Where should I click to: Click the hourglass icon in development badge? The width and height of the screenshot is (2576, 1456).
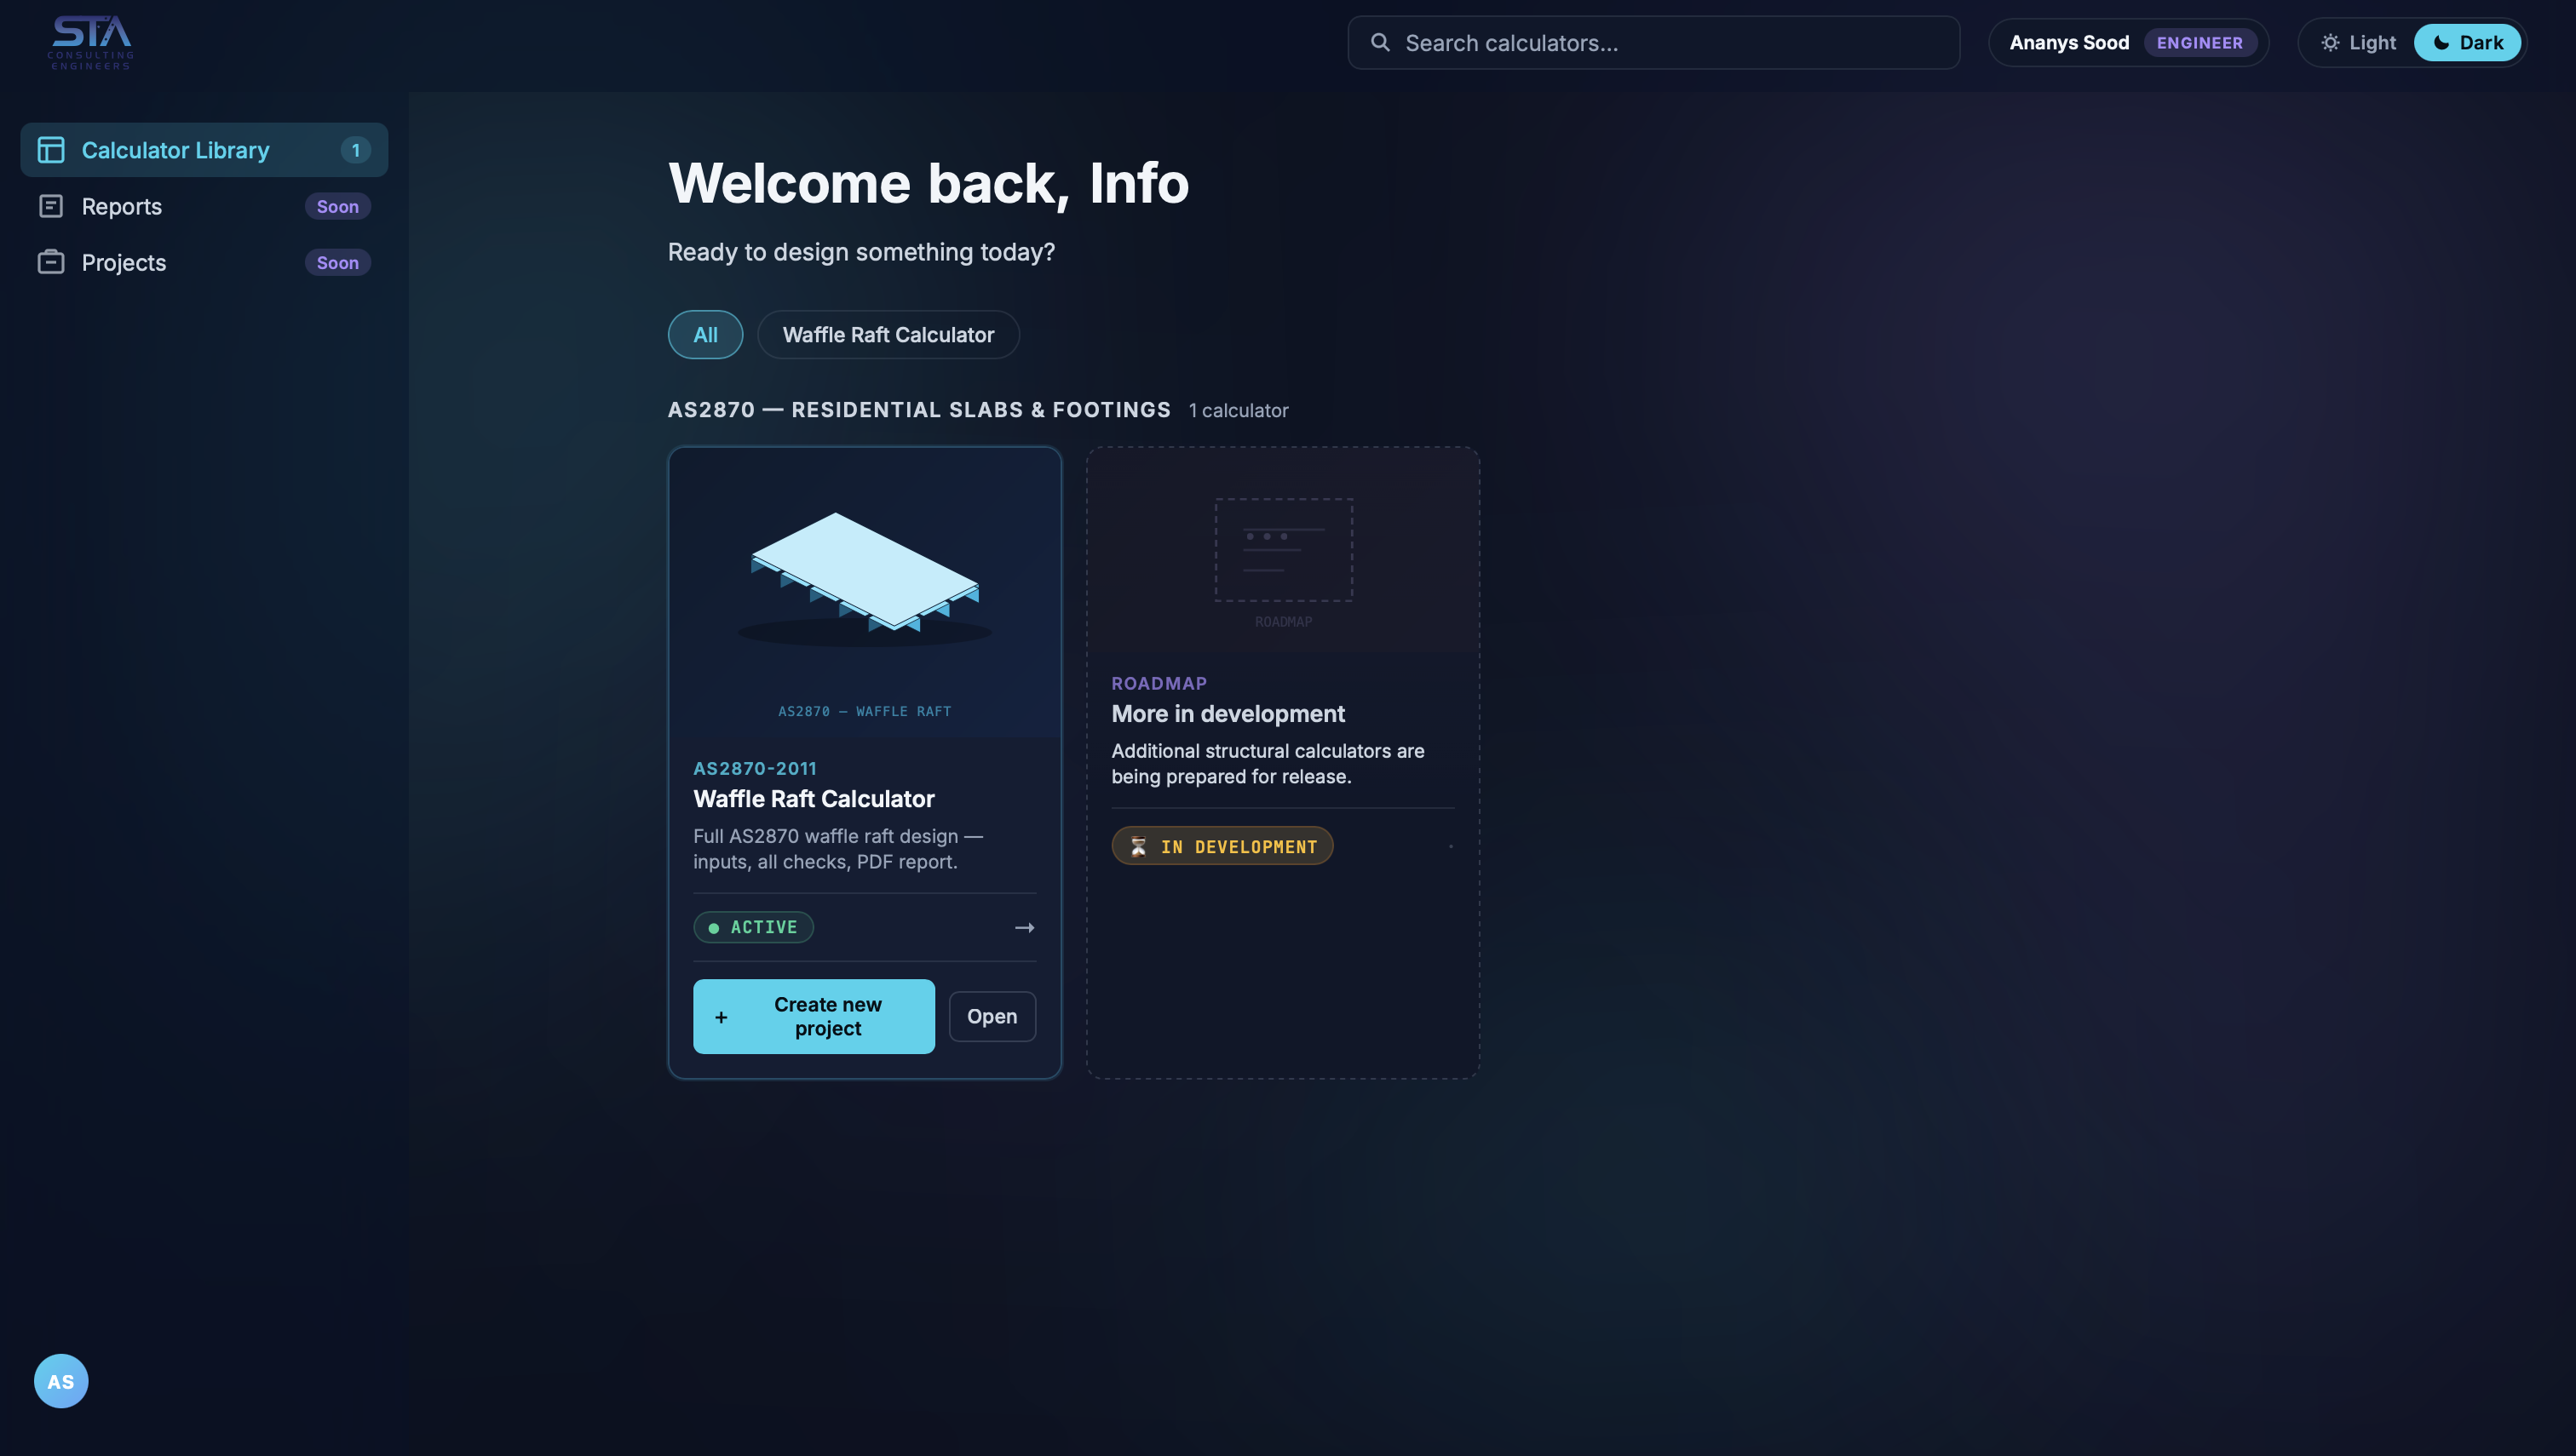(x=1138, y=846)
